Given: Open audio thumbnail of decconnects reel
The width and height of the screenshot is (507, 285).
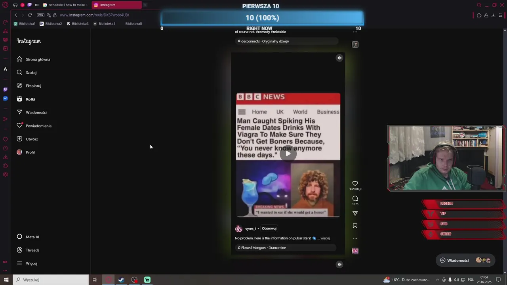Looking at the screenshot, I should [x=355, y=44].
